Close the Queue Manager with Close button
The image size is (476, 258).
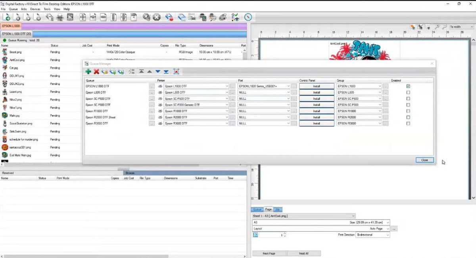[x=424, y=160]
